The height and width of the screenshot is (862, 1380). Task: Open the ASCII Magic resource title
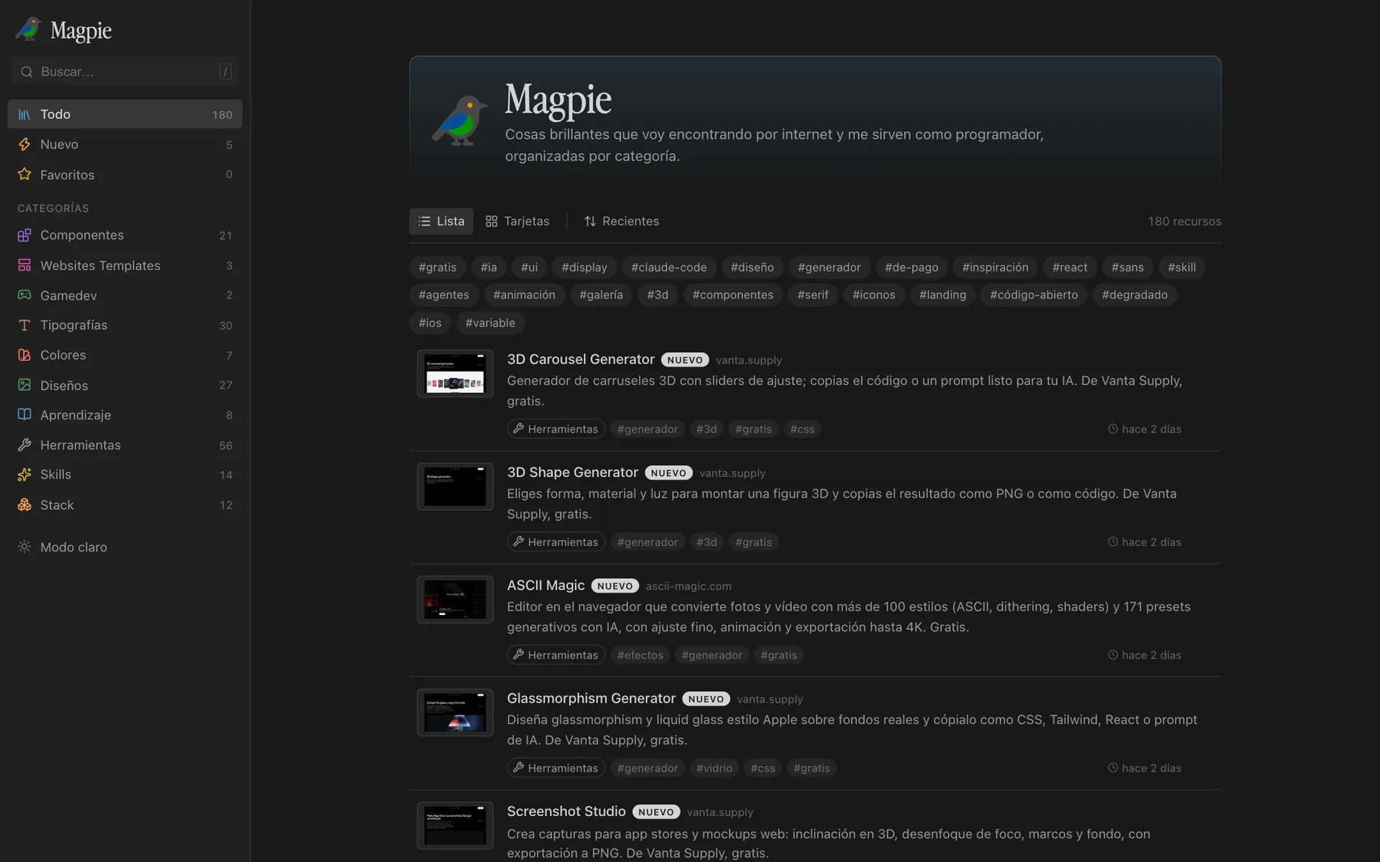tap(546, 585)
